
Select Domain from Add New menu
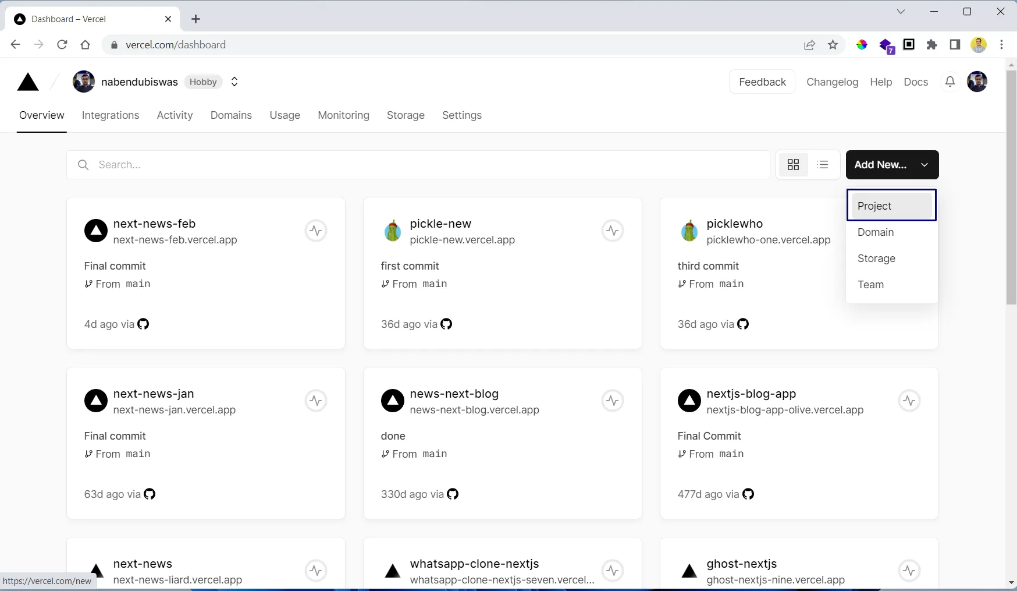(x=891, y=232)
